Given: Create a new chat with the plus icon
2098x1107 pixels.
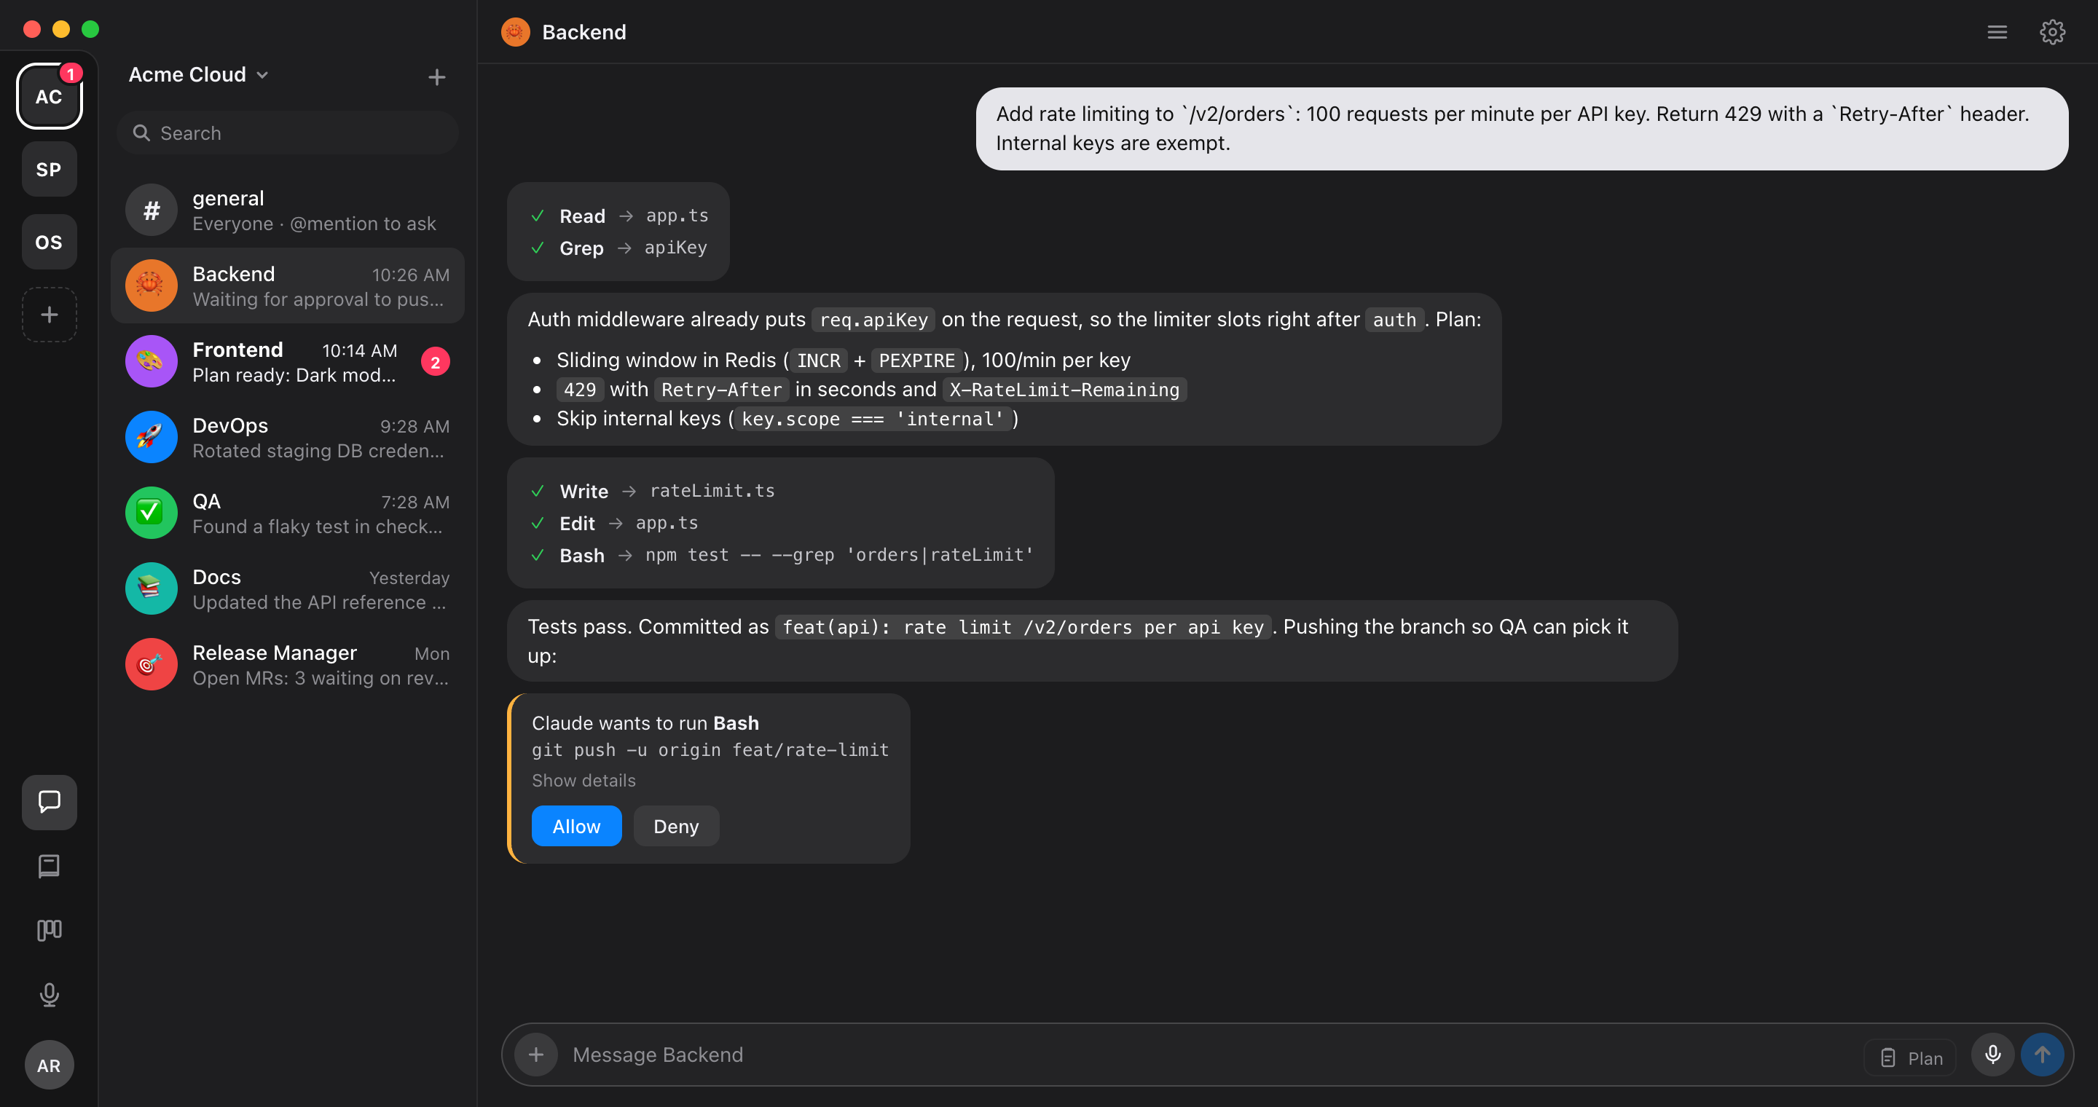Looking at the screenshot, I should [x=436, y=76].
